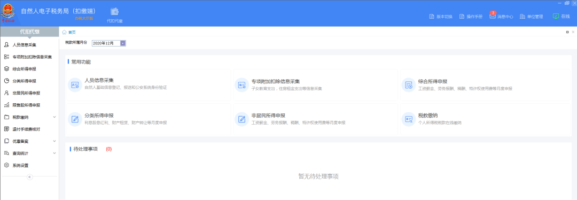Click the 版本切换 icon in top bar
Screen dimensions: 577x200
point(432,17)
